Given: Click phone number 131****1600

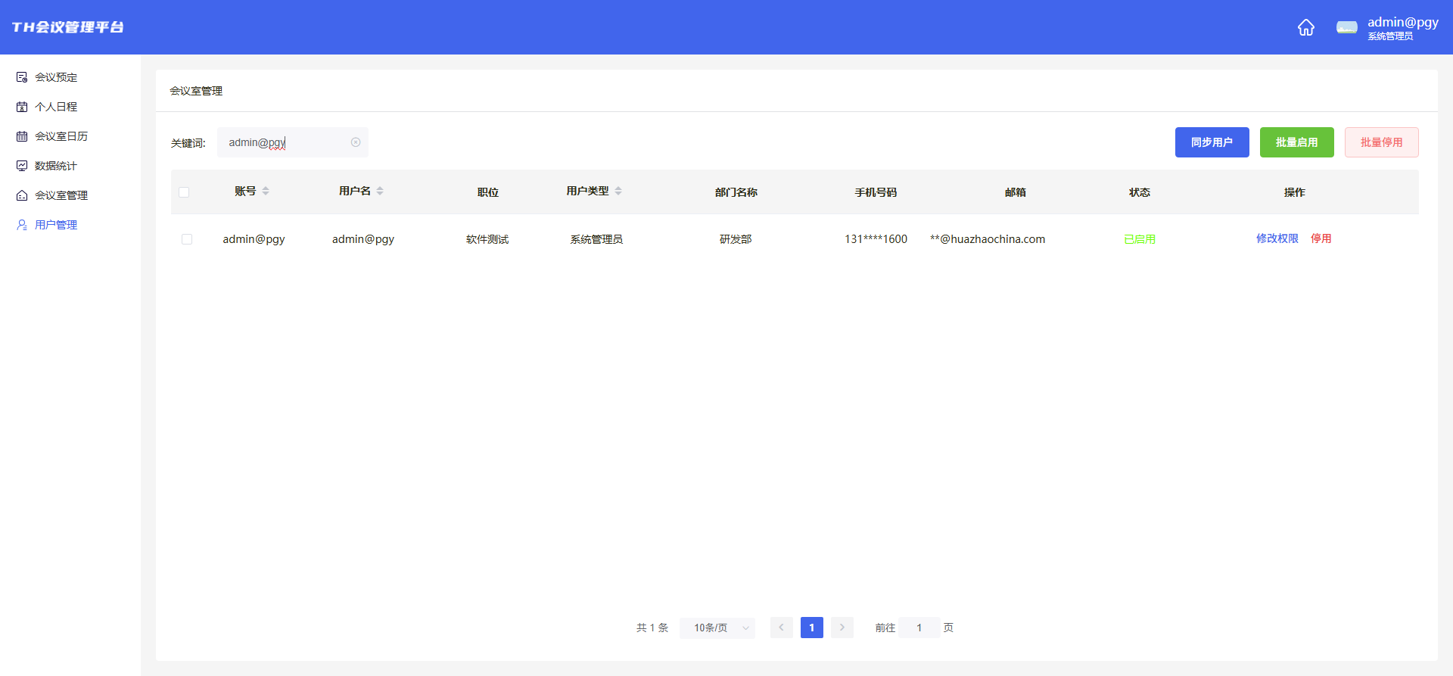Looking at the screenshot, I should [876, 239].
